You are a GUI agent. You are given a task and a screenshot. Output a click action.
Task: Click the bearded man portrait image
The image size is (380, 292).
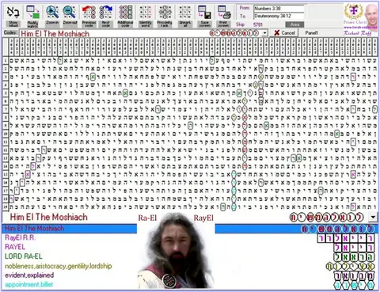(176, 251)
